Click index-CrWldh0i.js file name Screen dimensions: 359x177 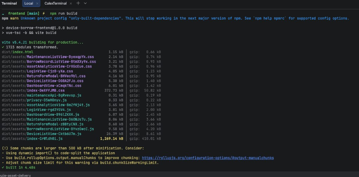point(45,139)
